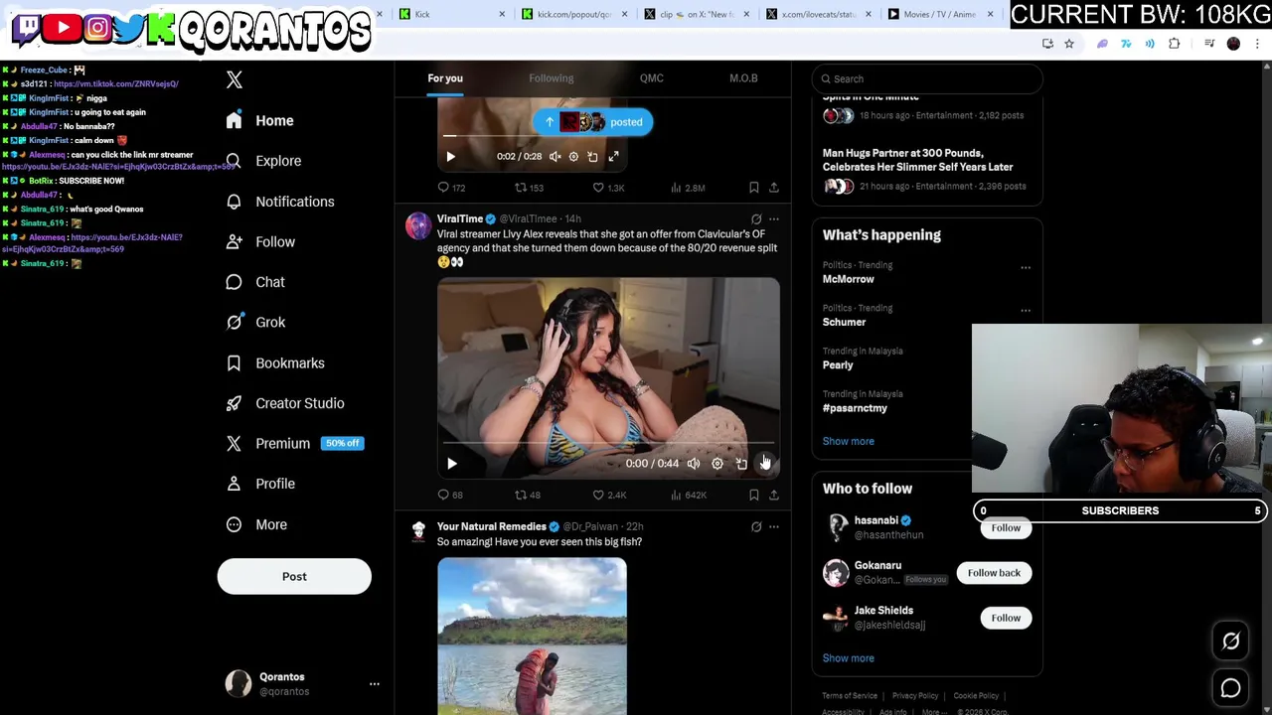Open Privacy Policy footer link

[915, 696]
